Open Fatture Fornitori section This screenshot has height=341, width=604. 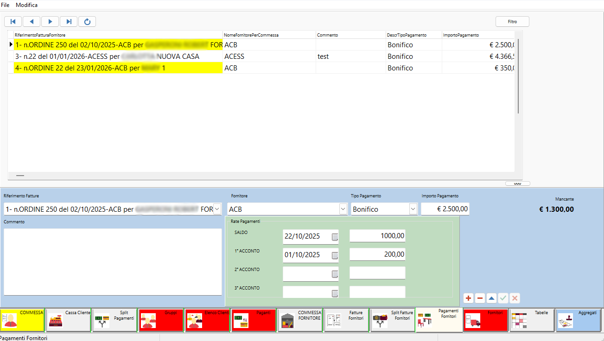pyautogui.click(x=346, y=320)
